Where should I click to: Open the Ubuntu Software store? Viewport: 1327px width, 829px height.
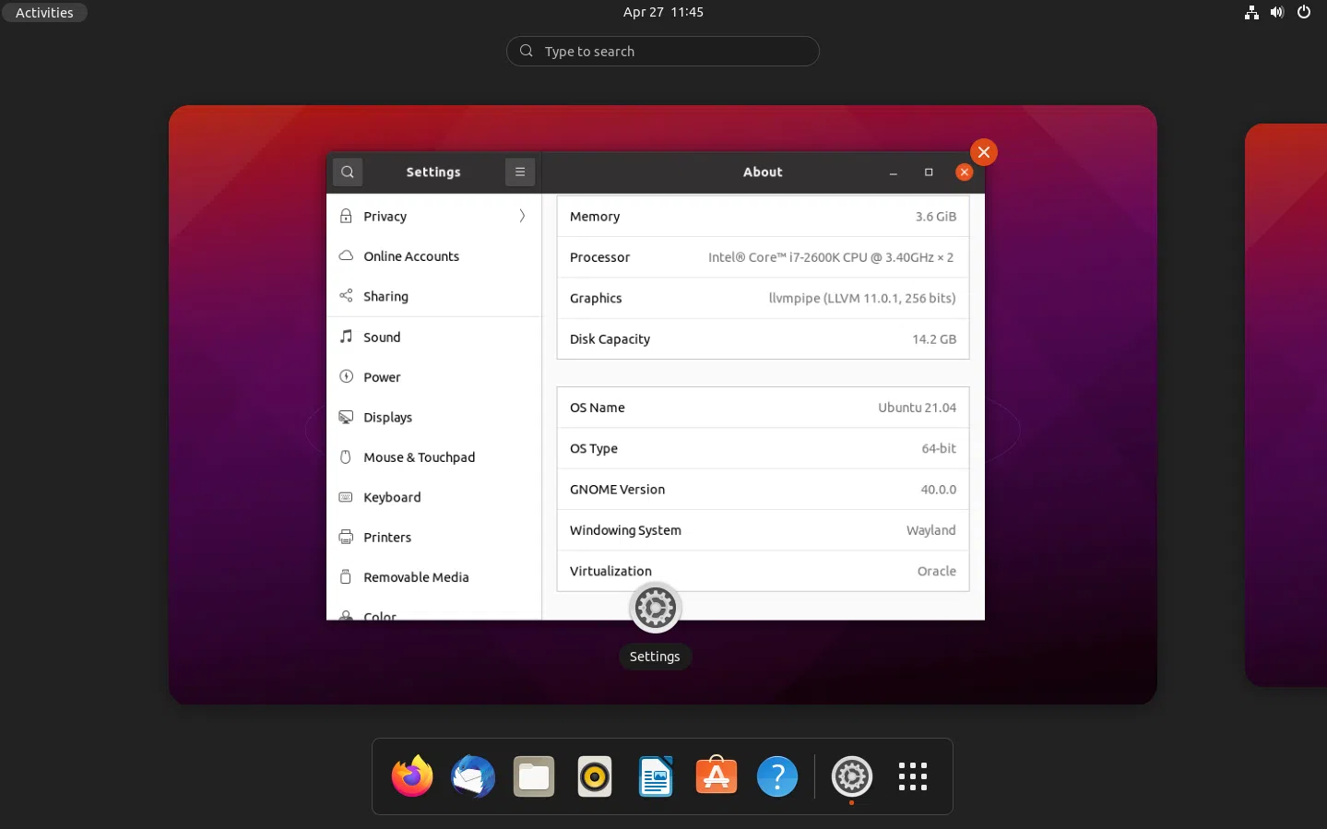pyautogui.click(x=716, y=776)
